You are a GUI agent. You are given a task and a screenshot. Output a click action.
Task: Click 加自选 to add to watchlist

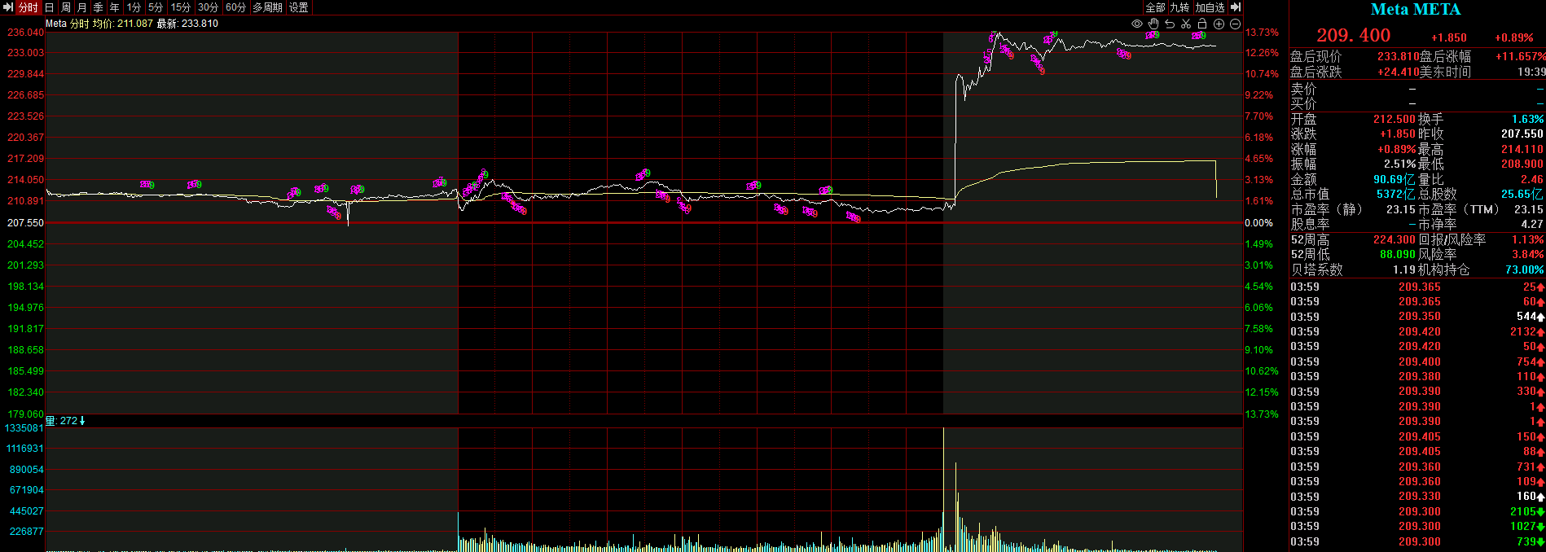tap(1210, 7)
